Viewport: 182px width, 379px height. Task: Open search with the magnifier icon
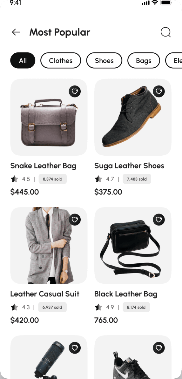click(x=166, y=32)
